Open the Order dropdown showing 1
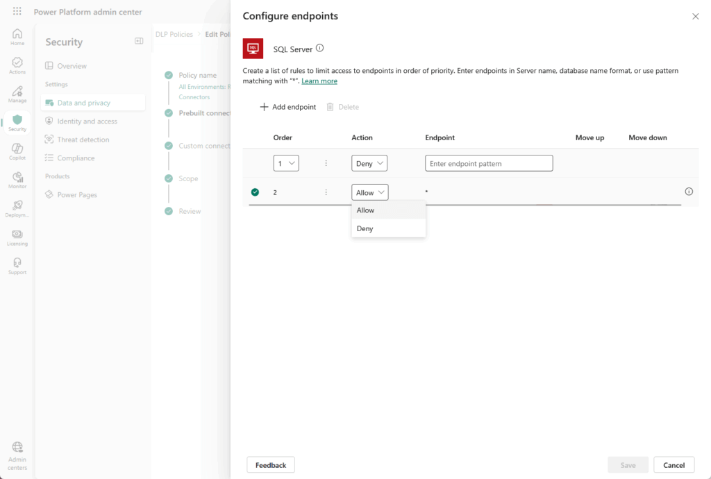 (x=286, y=163)
